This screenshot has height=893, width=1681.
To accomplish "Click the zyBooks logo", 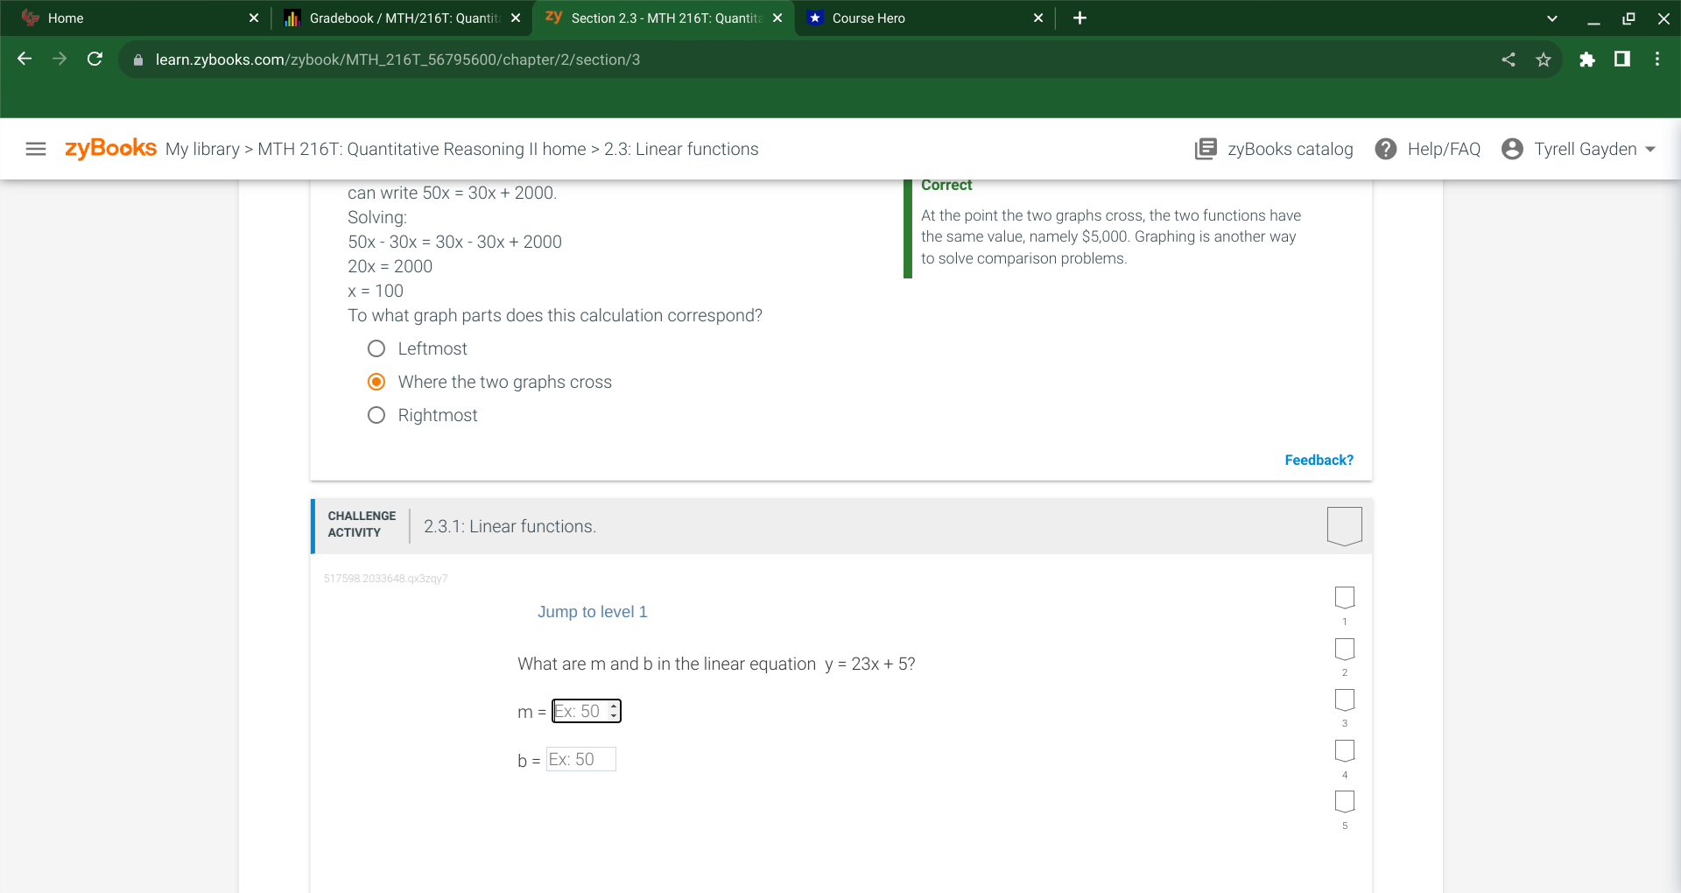I will 110,148.
